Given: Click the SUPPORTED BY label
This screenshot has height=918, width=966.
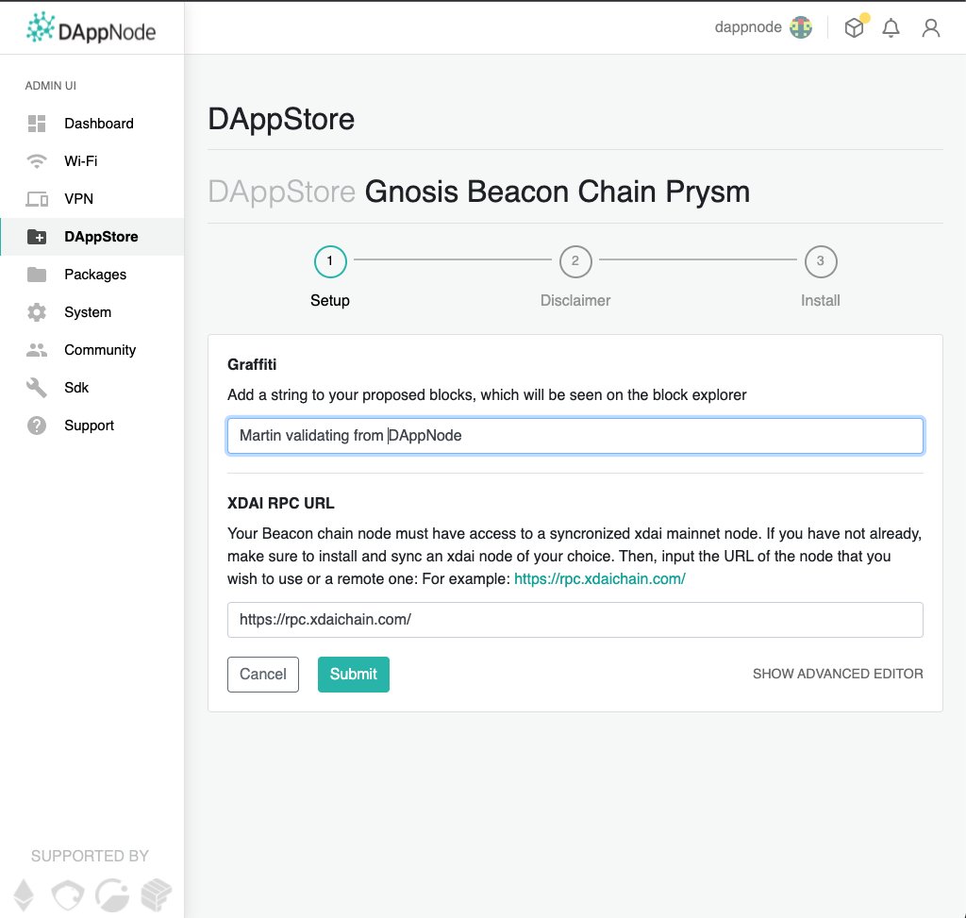Looking at the screenshot, I should click(x=90, y=857).
